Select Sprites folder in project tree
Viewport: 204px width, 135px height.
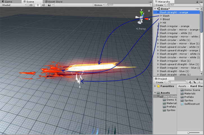[x=169, y=110]
